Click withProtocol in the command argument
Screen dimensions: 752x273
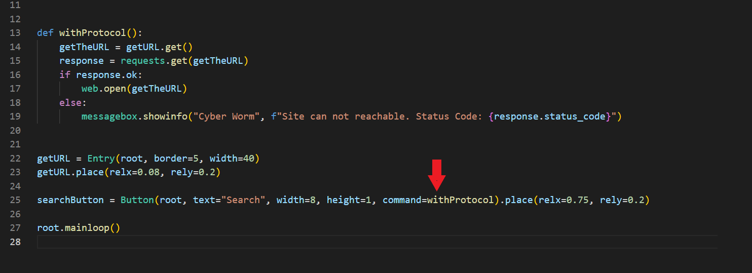point(460,200)
